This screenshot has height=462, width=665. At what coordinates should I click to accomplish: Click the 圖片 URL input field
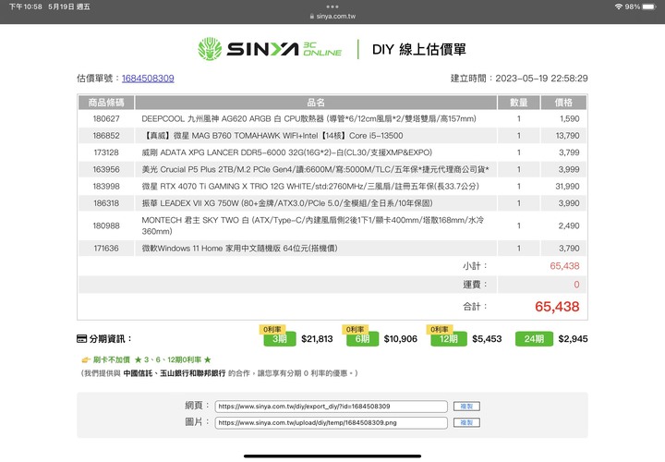point(331,422)
